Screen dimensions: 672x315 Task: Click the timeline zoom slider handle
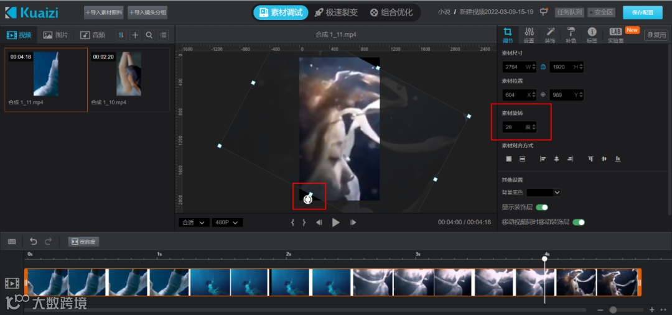[x=614, y=310]
